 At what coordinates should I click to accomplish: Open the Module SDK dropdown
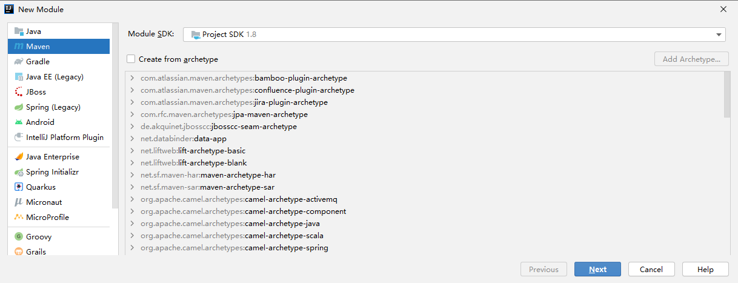(454, 35)
